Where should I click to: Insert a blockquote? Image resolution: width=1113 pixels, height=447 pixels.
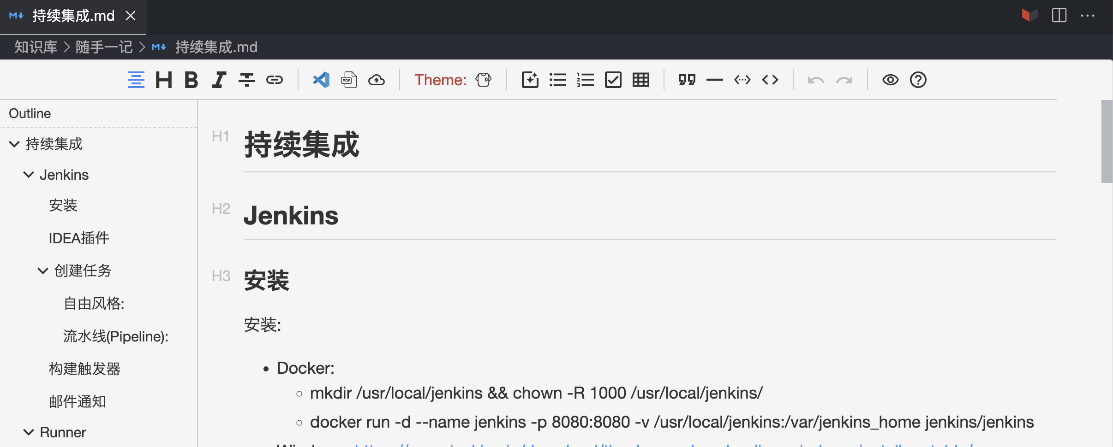tap(687, 80)
